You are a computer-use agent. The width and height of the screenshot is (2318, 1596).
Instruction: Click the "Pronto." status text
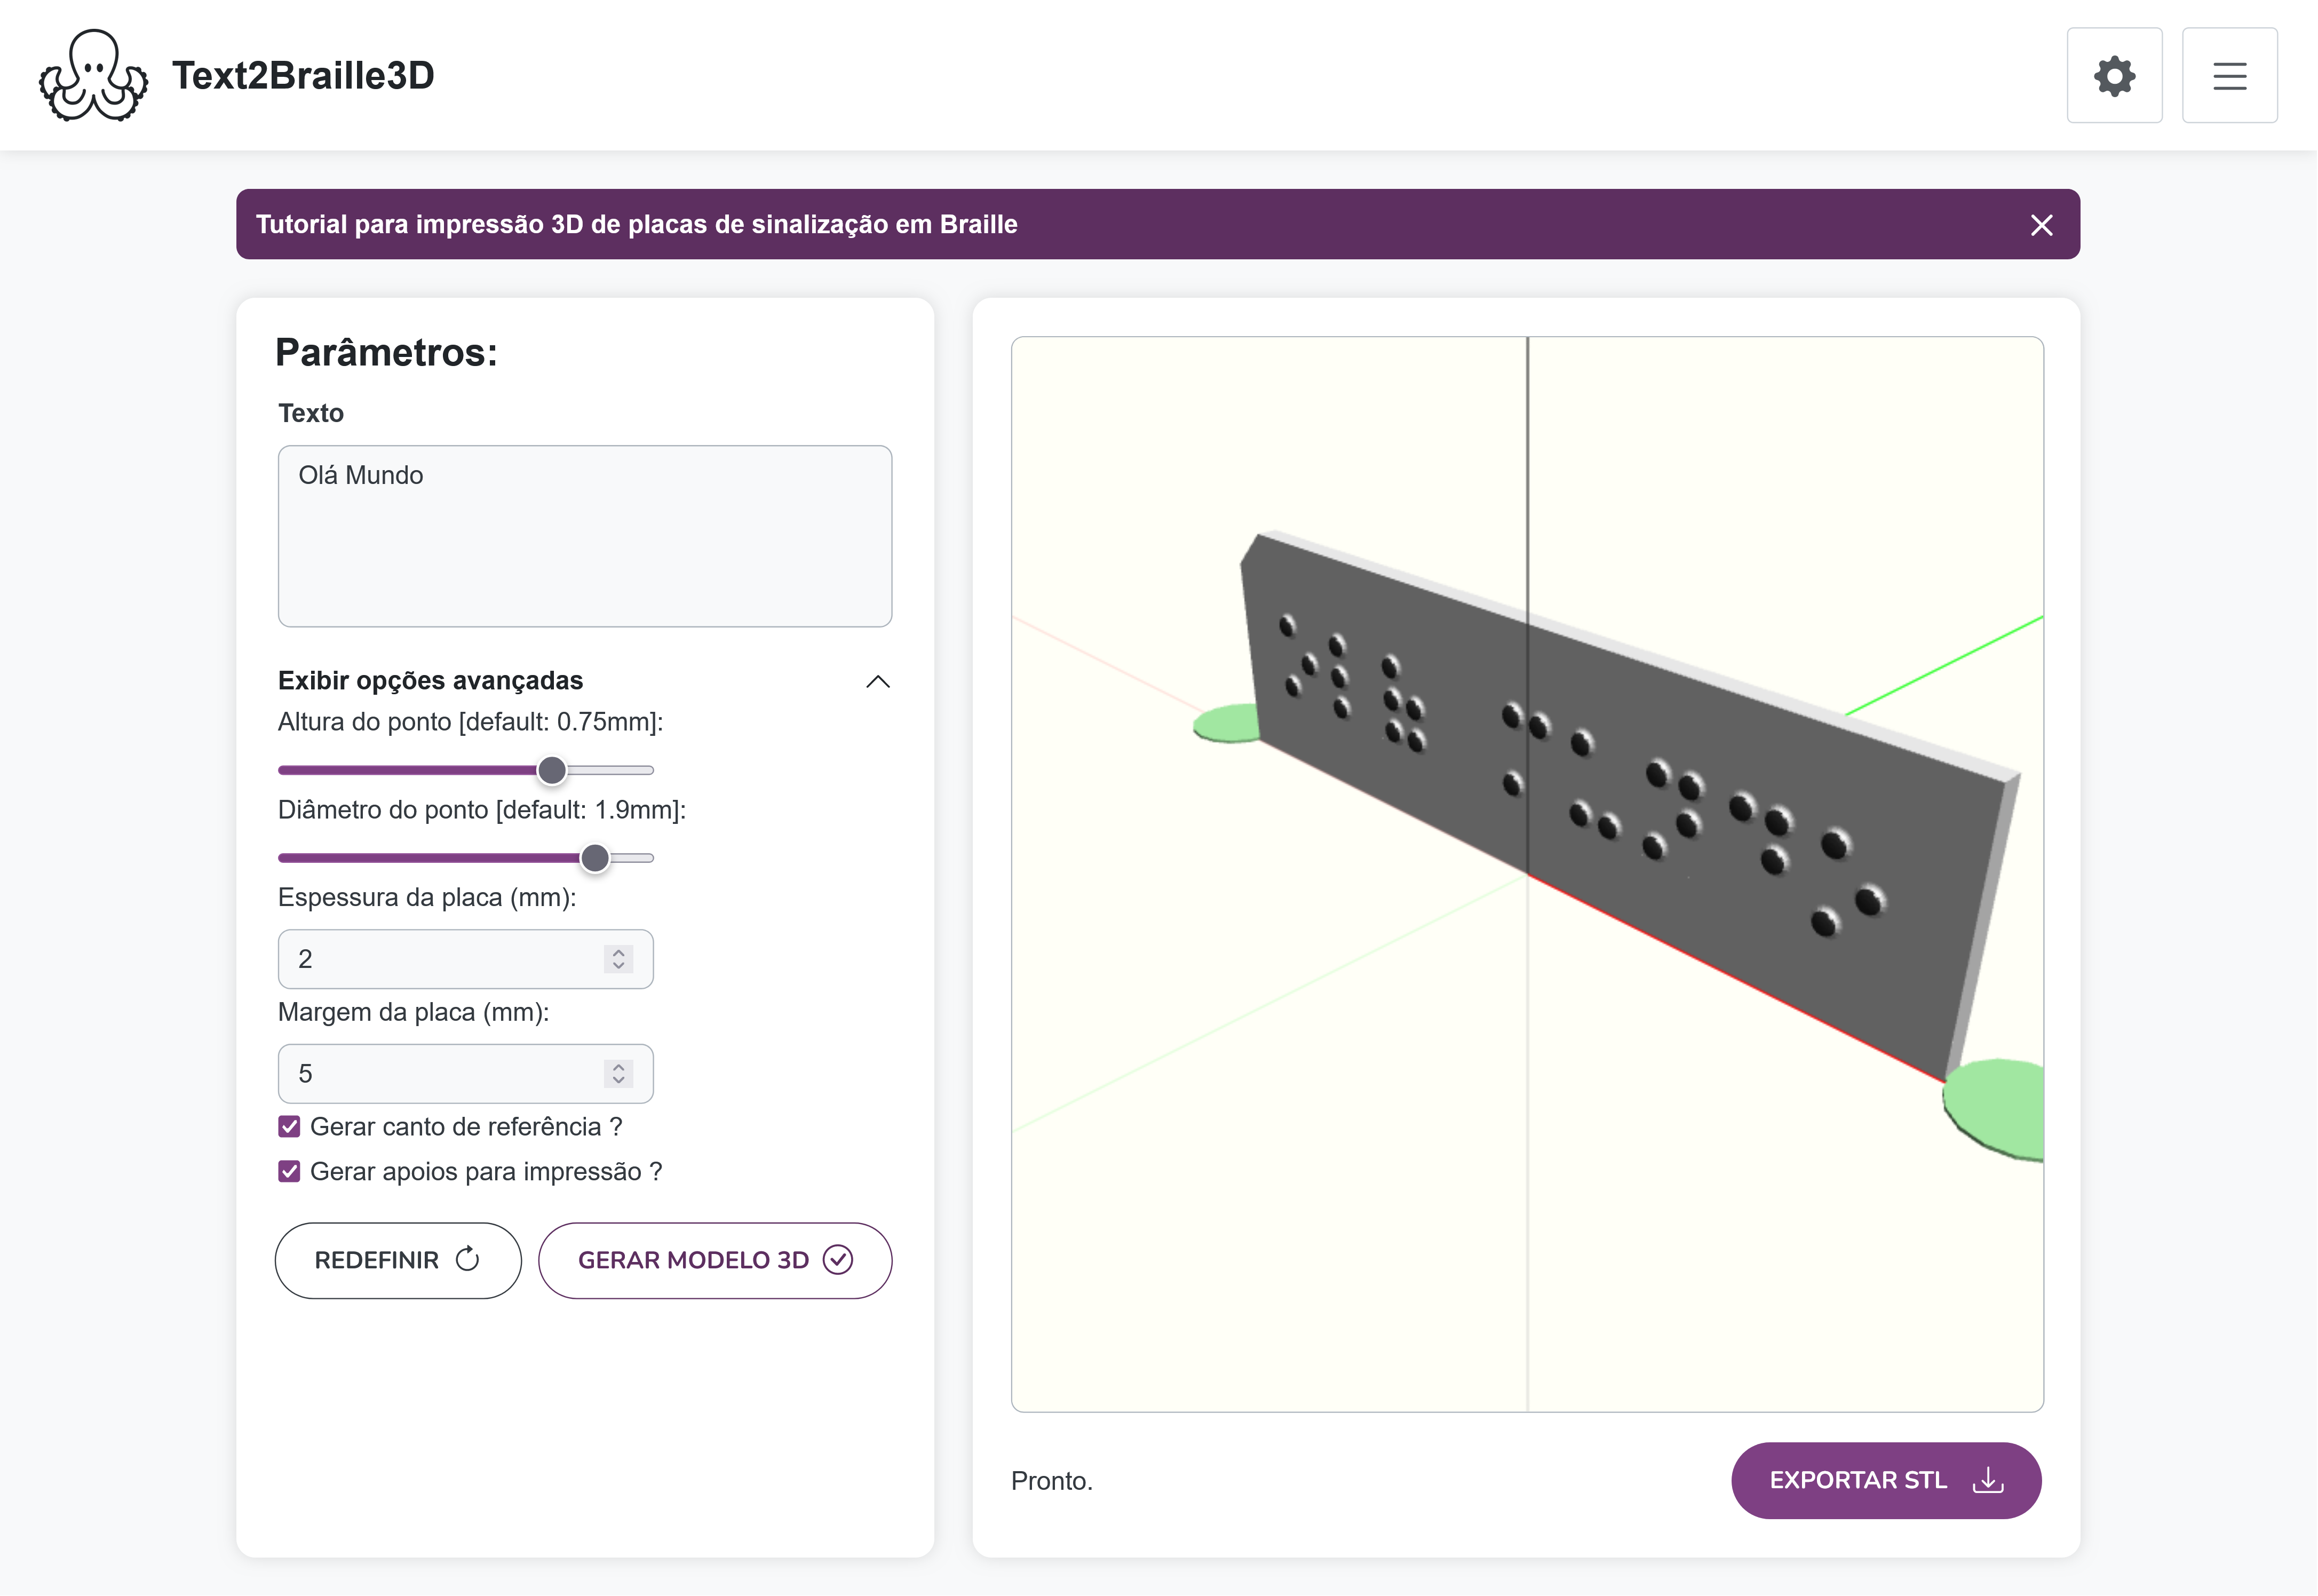1052,1481
